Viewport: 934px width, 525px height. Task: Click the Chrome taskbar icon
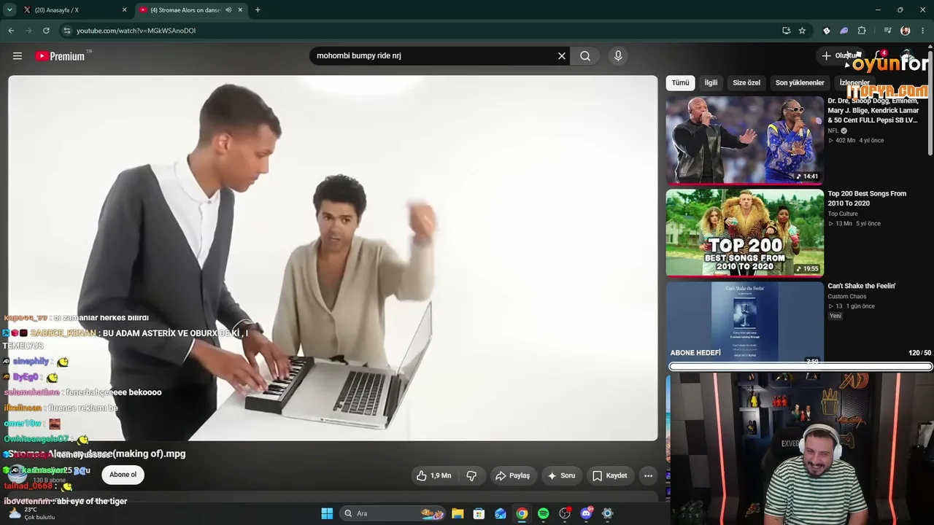522,513
